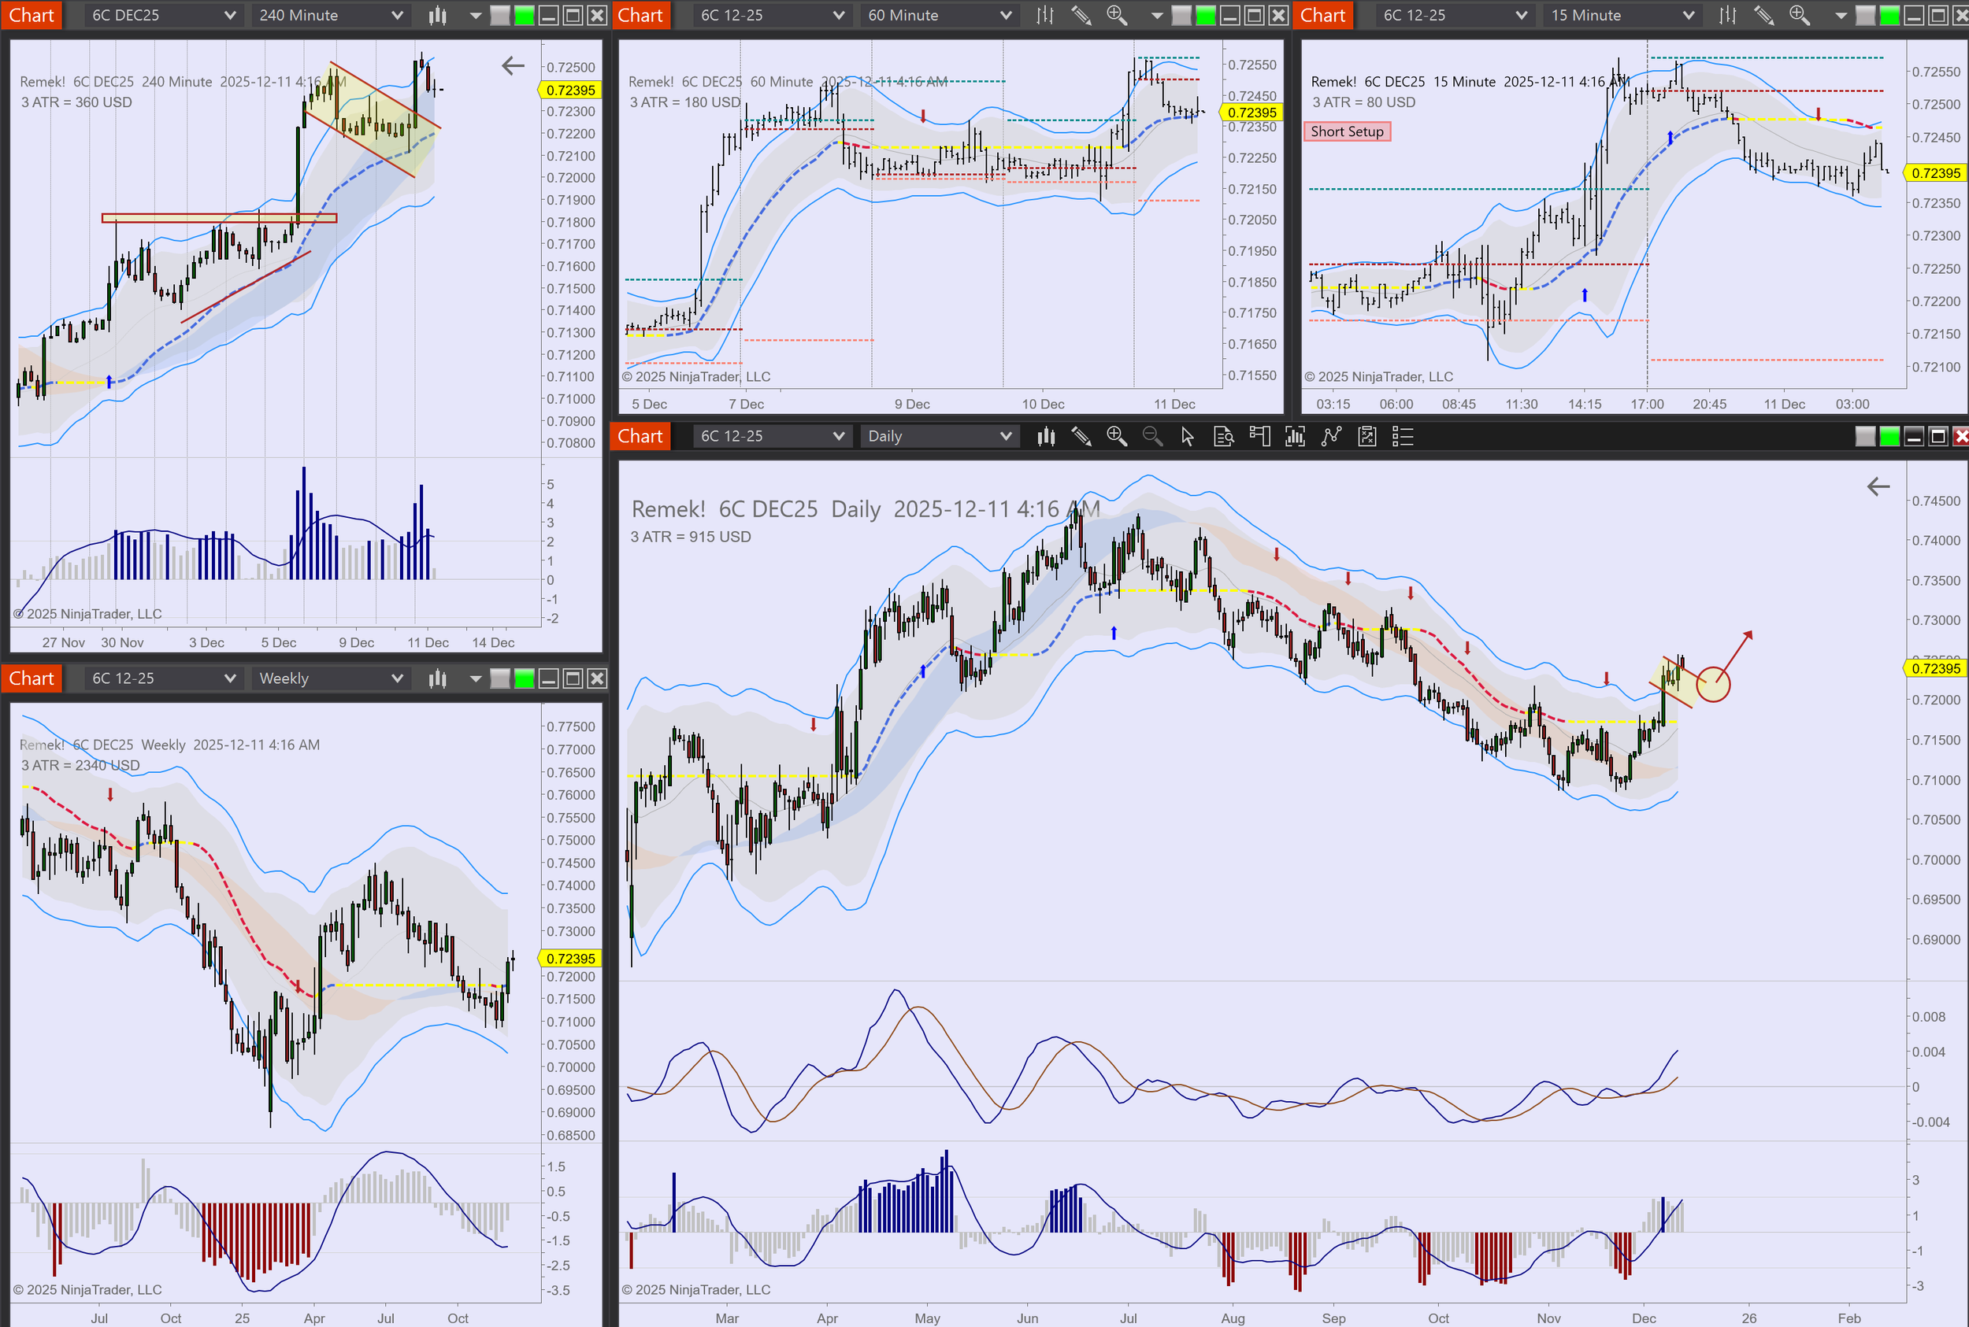Screen dimensions: 1969x1327
Task: Show Chart Trader panel in Daily chart
Action: pyautogui.click(x=1259, y=436)
